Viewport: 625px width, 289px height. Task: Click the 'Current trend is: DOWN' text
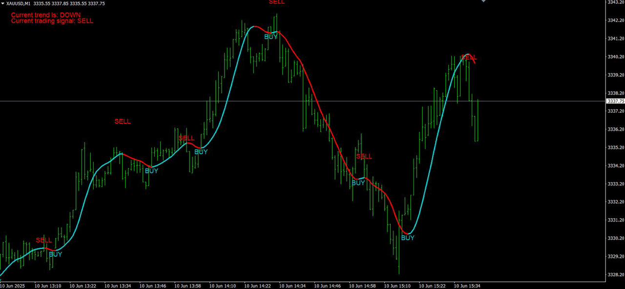(x=45, y=15)
